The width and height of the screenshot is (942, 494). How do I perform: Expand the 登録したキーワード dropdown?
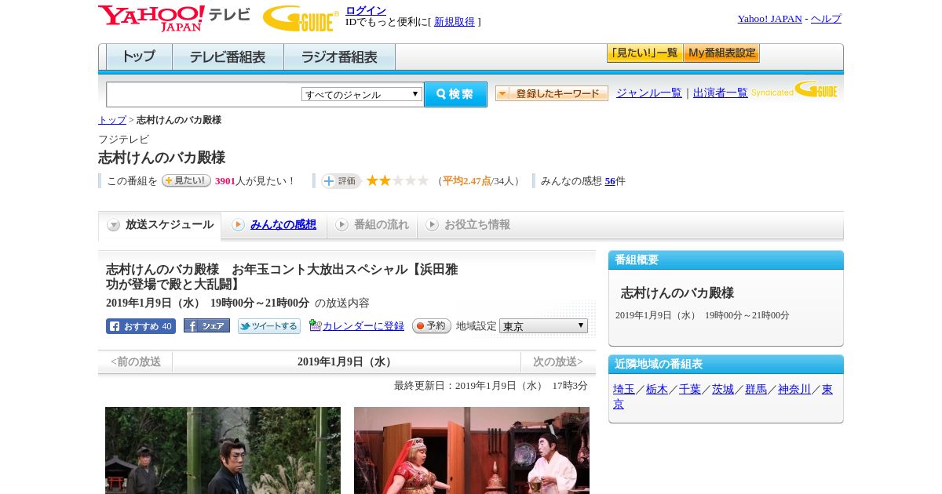click(552, 93)
